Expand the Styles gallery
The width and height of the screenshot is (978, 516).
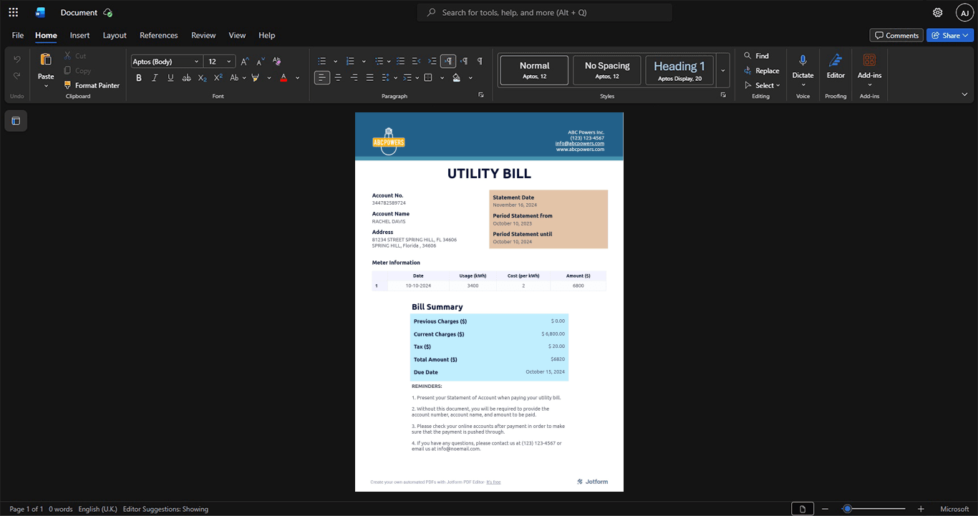click(723, 70)
